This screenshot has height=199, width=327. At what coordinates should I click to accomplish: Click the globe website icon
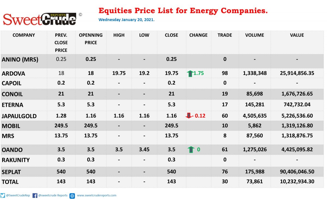coord(72,196)
